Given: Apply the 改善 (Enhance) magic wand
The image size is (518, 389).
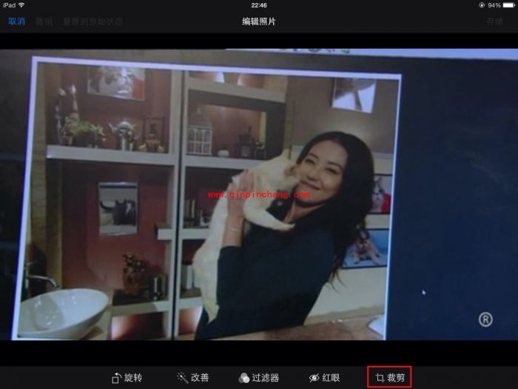Looking at the screenshot, I should click(x=193, y=377).
